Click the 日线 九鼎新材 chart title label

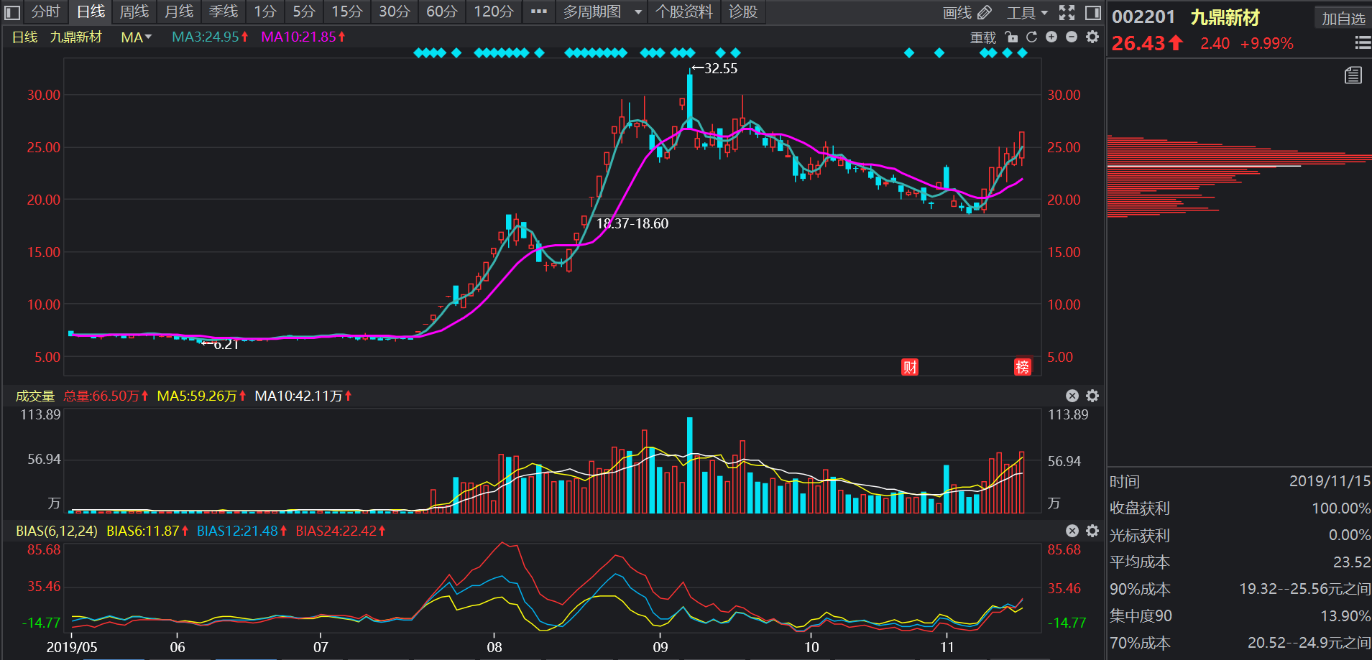pyautogui.click(x=57, y=37)
